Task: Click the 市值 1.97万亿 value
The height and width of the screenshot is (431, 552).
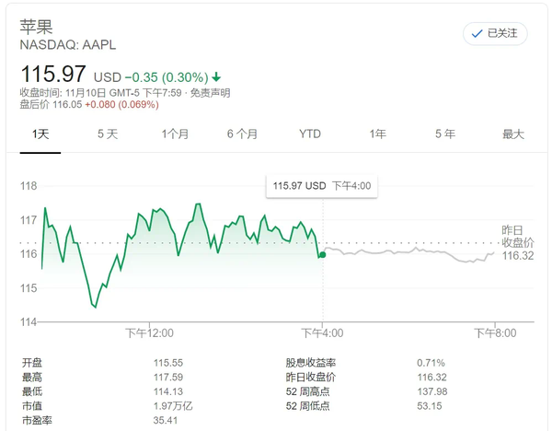Action: tap(171, 407)
